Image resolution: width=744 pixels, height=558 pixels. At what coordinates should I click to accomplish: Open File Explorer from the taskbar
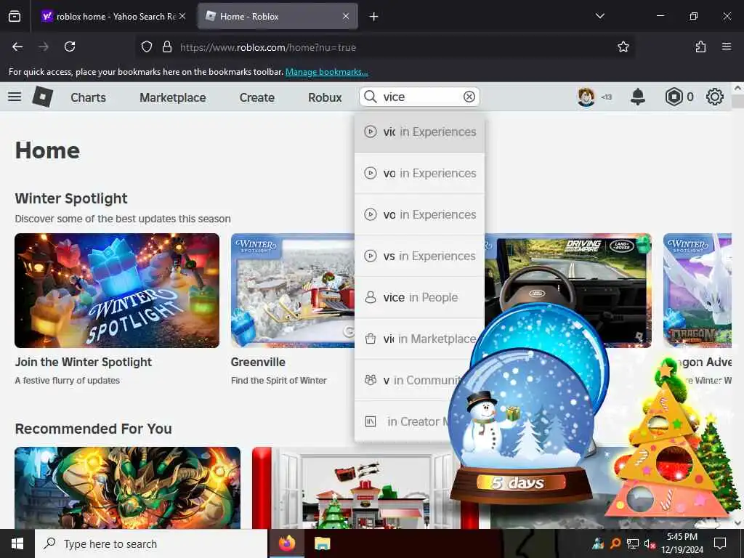tap(322, 543)
